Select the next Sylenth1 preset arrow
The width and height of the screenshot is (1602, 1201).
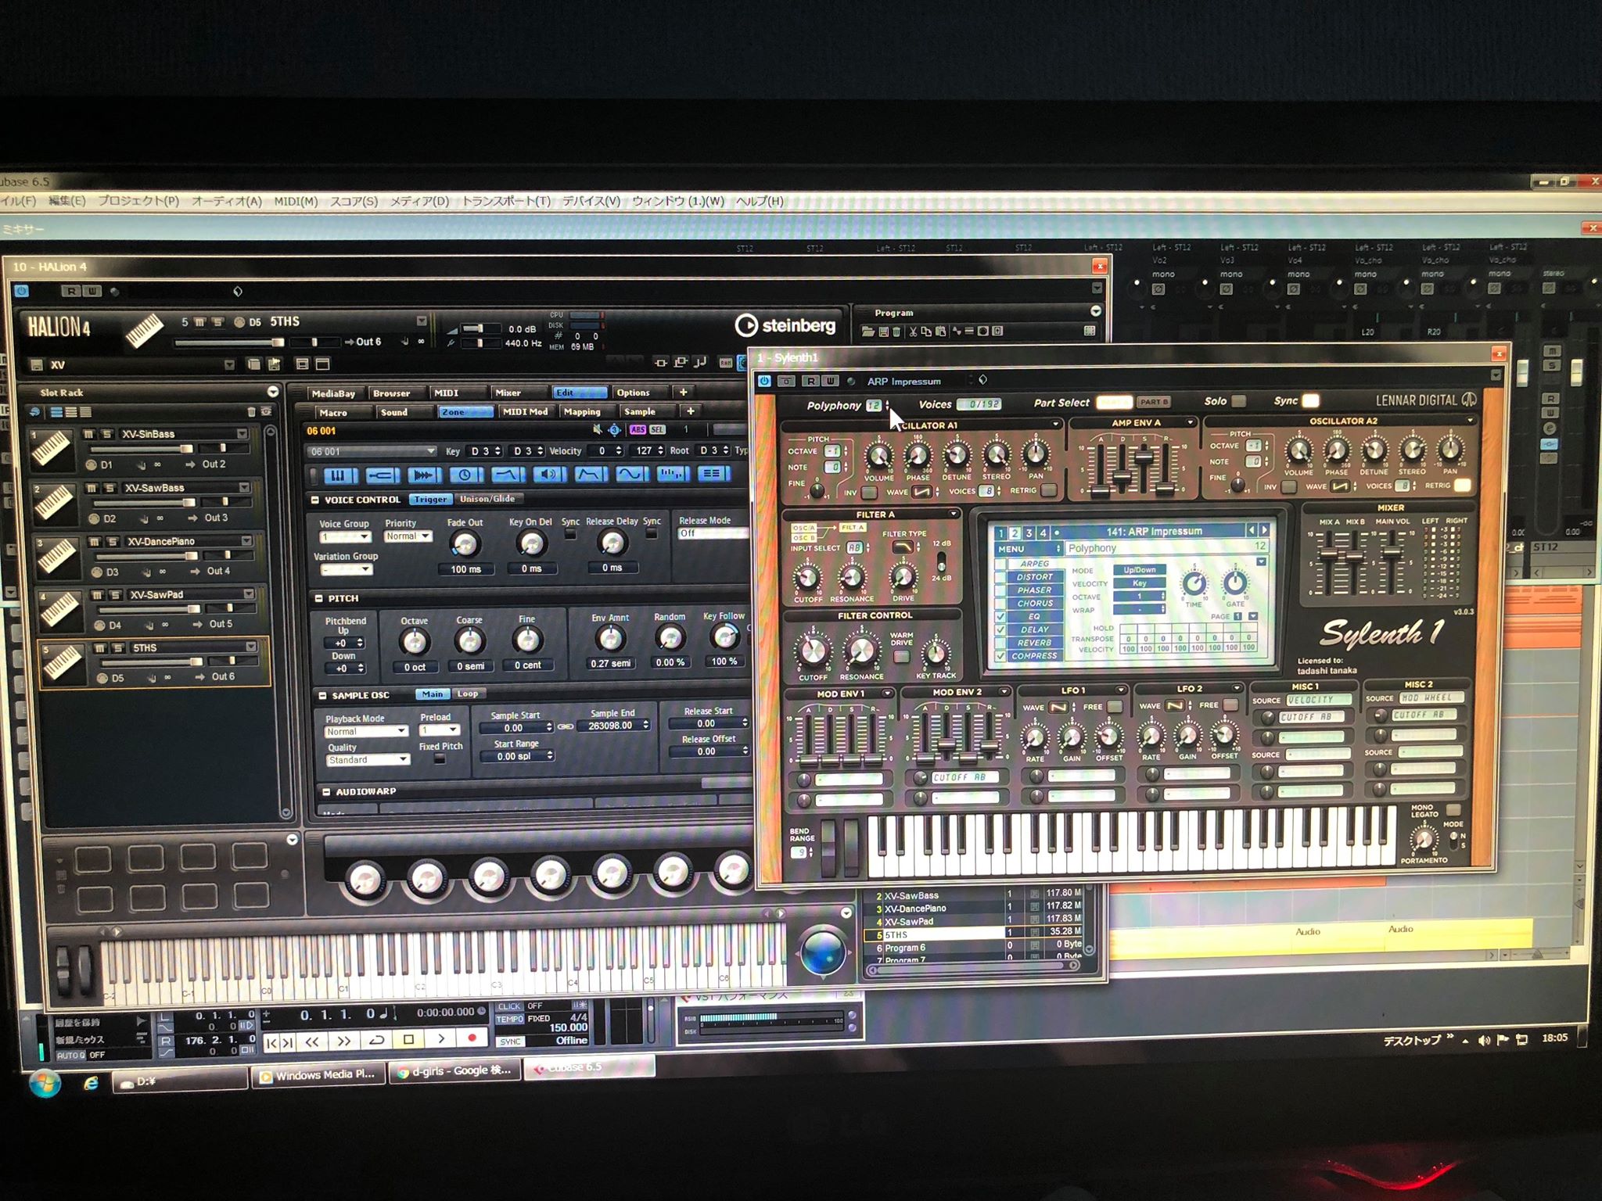pyautogui.click(x=1264, y=530)
